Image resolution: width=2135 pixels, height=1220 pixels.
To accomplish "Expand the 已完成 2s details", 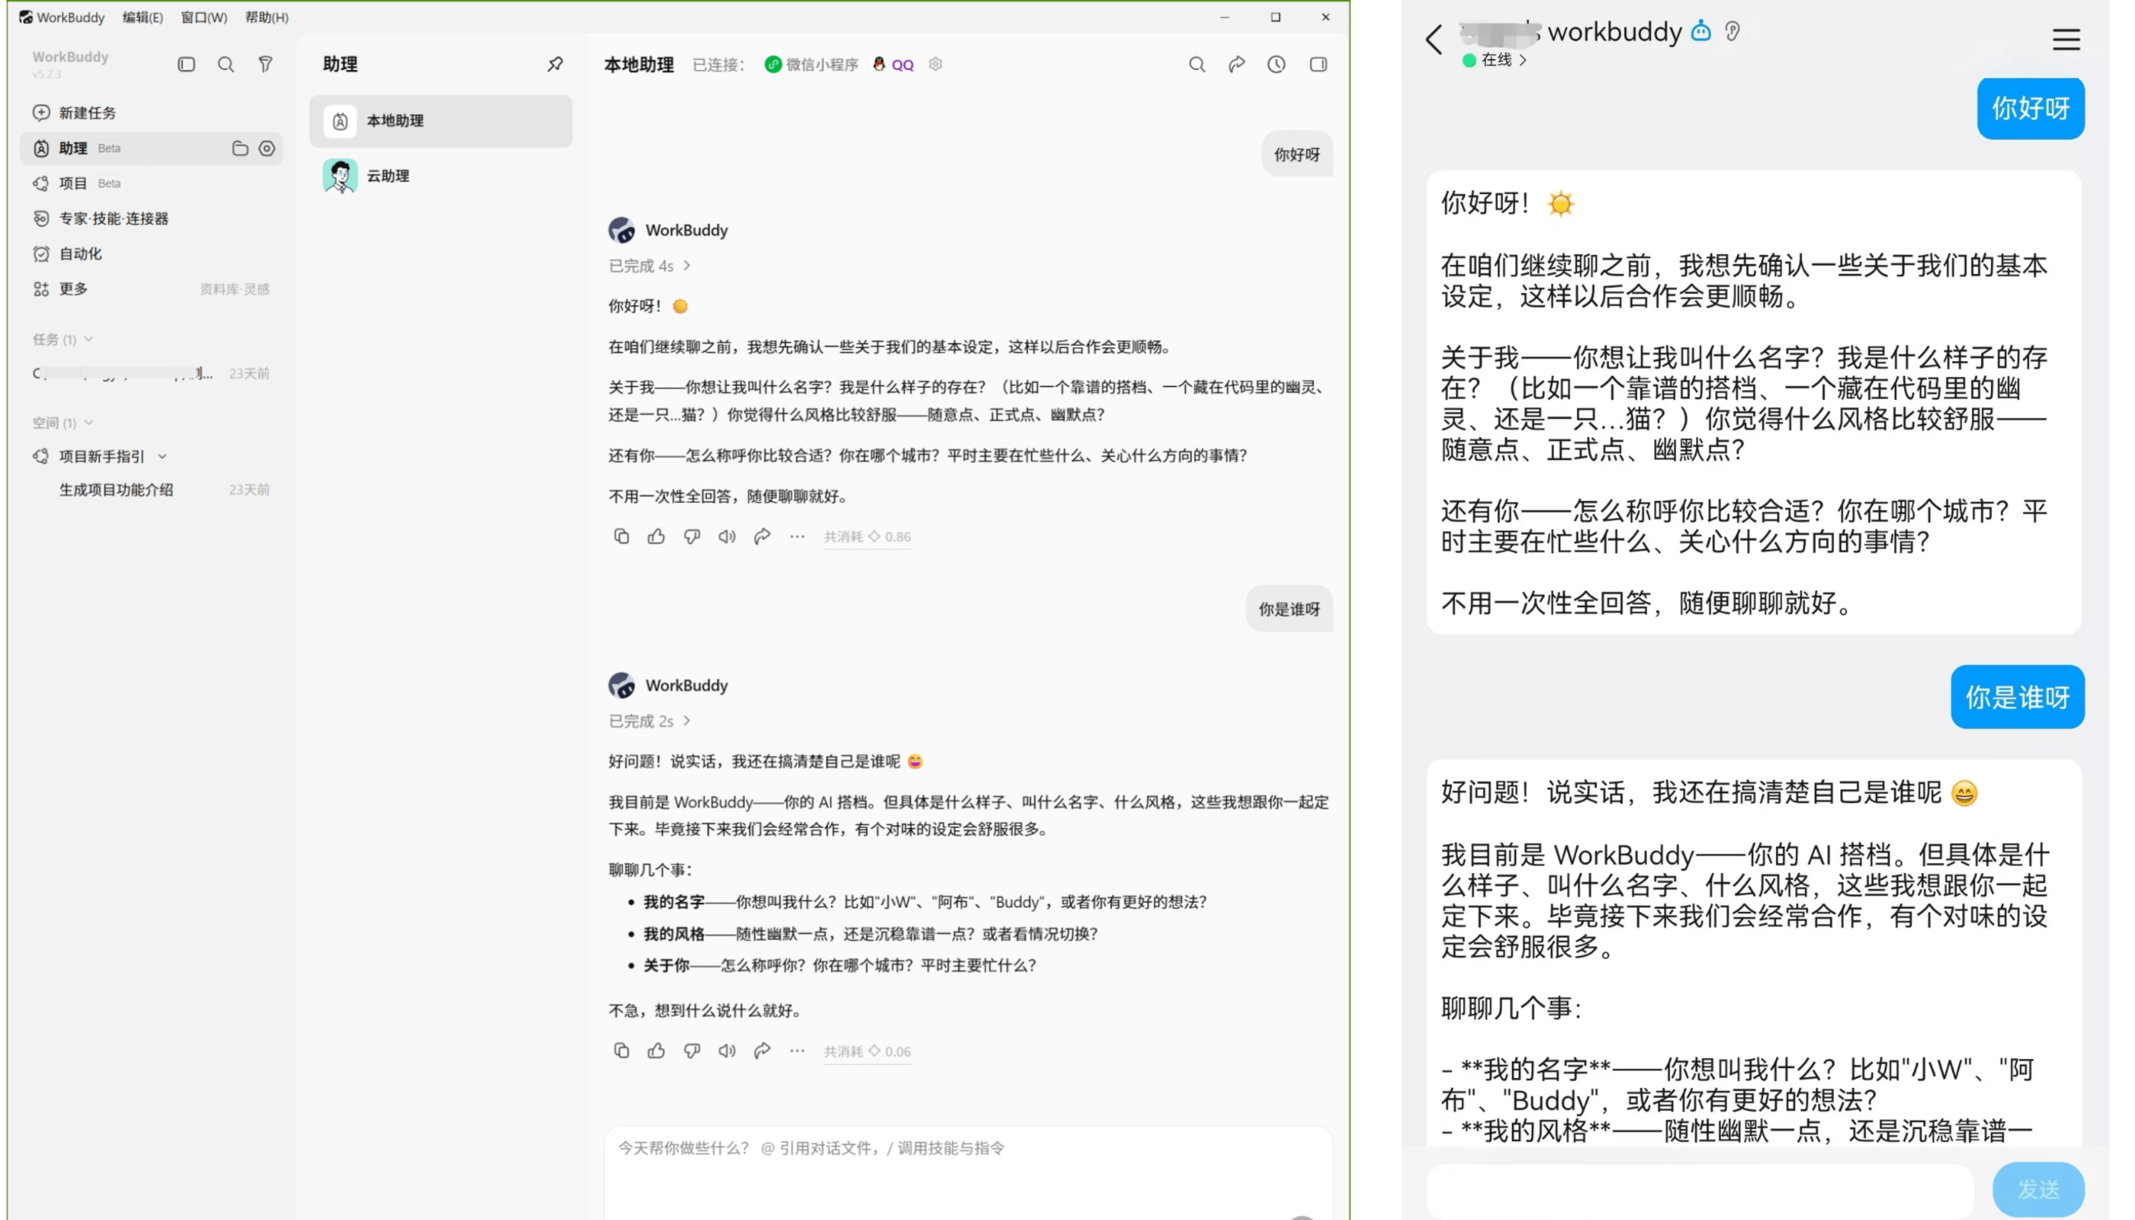I will pos(649,721).
